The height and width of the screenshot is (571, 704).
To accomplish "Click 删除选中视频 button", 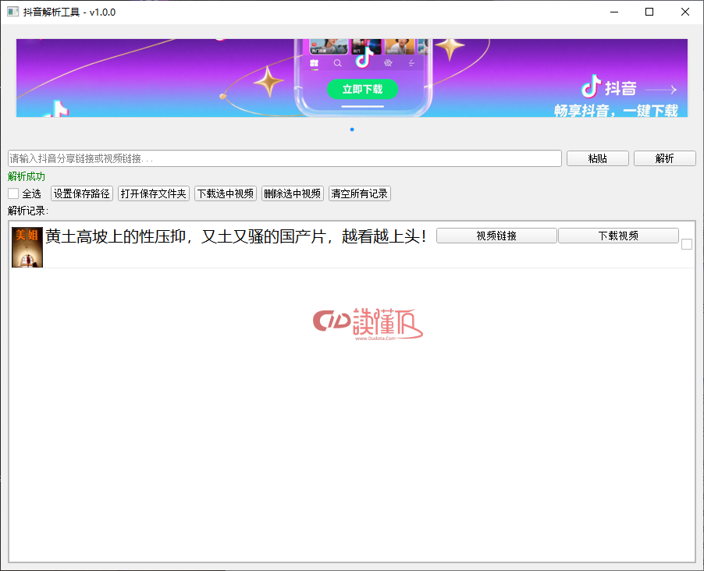I will coord(293,193).
